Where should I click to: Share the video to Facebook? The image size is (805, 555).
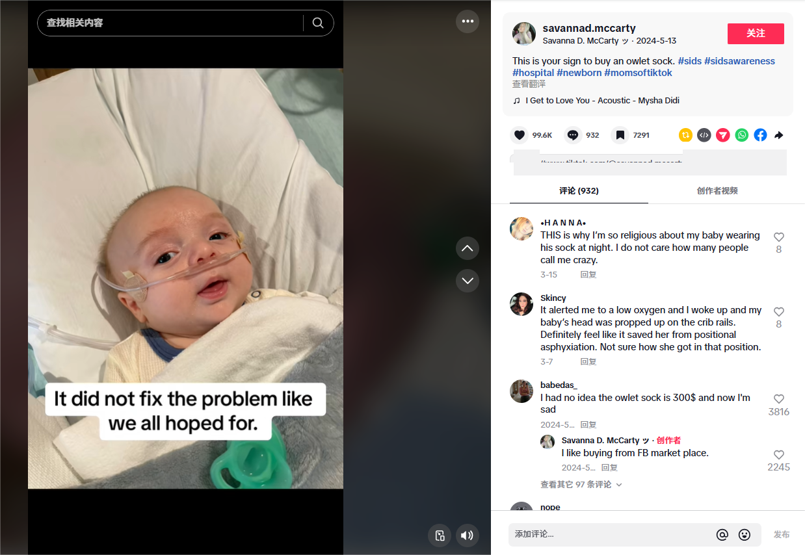761,135
